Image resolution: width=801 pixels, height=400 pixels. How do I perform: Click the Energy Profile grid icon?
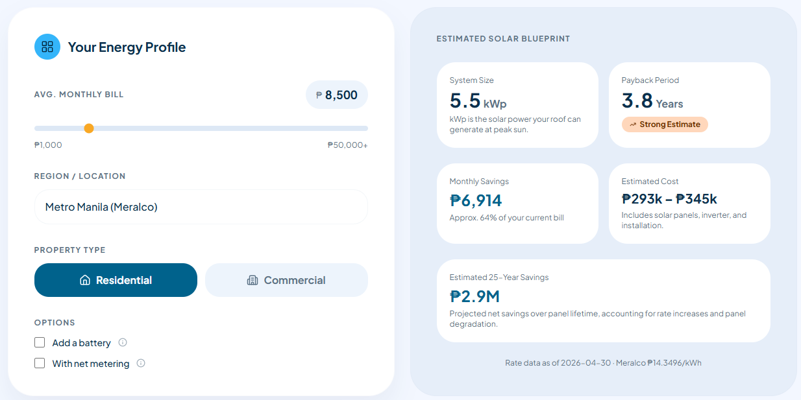point(47,47)
